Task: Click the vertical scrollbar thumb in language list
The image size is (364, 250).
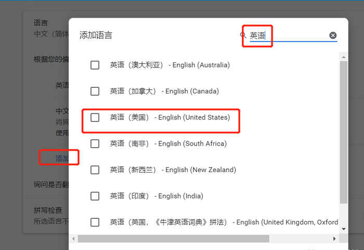Action: (344, 133)
